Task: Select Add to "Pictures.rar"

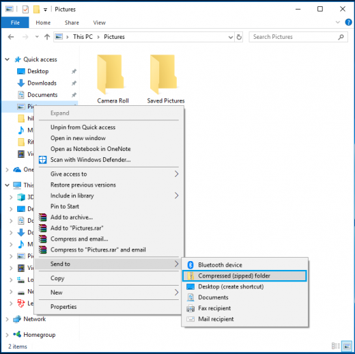Action: click(109, 228)
